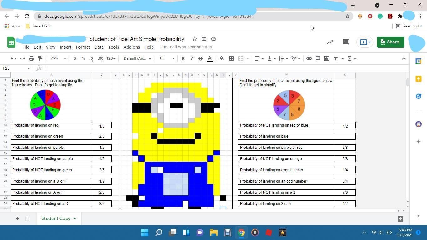Click the green Share button
The height and width of the screenshot is (240, 427).
coord(391,42)
